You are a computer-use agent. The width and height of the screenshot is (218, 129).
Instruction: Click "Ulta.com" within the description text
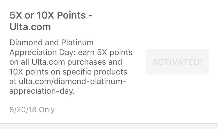pyautogui.click(x=42, y=62)
